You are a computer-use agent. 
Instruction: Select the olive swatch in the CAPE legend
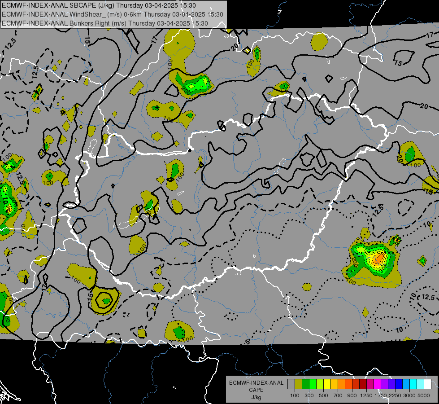(x=298, y=384)
